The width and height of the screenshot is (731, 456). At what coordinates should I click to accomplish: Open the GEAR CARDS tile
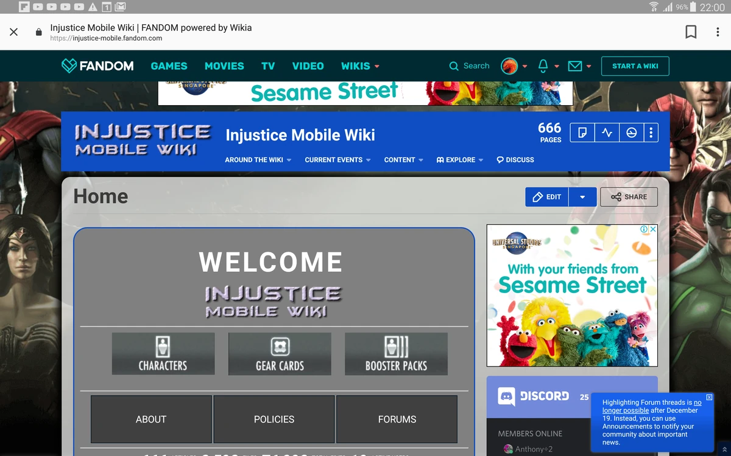tap(280, 354)
